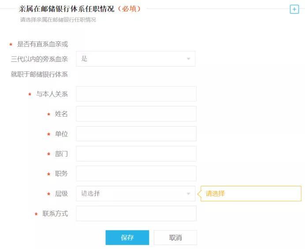Focus the 职务 input box
305x249 pixels.
(x=136, y=174)
